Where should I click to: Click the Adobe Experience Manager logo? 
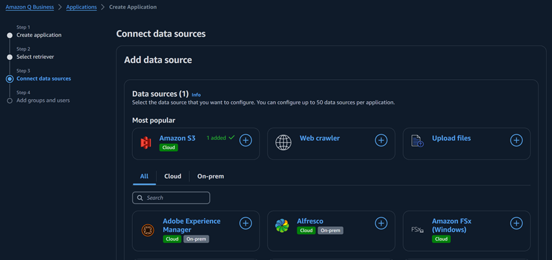tap(148, 230)
